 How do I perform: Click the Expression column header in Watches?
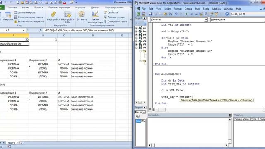(238, 119)
